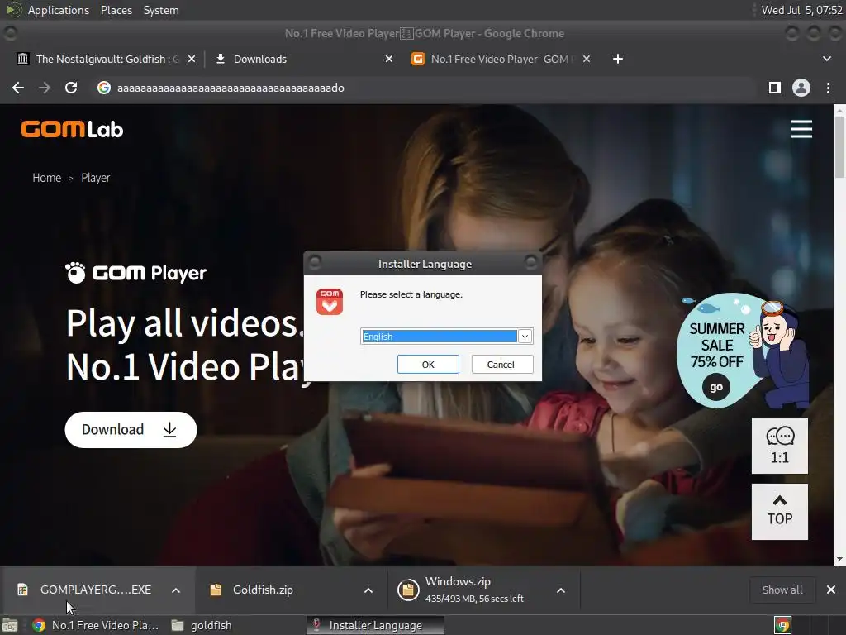Click the GOM installer icon in dialog
846x635 pixels.
coord(330,301)
